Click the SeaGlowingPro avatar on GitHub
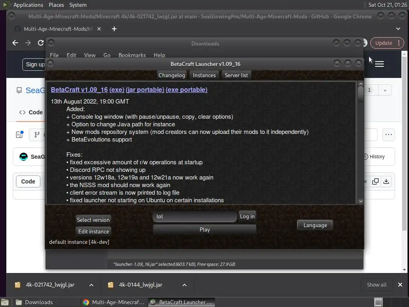Screen dimensions: 409x307 (24, 157)
